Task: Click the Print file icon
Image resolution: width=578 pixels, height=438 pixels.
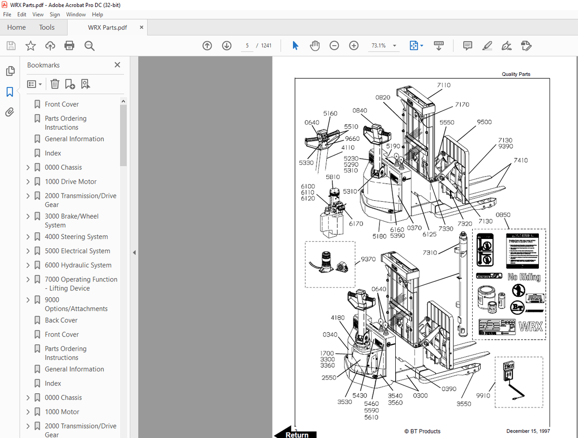Action: click(69, 46)
